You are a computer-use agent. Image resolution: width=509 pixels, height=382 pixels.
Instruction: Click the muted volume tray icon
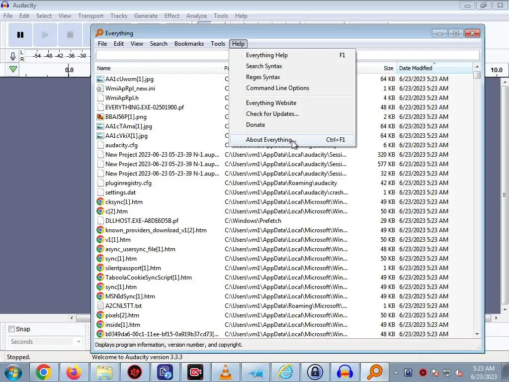tap(459, 373)
